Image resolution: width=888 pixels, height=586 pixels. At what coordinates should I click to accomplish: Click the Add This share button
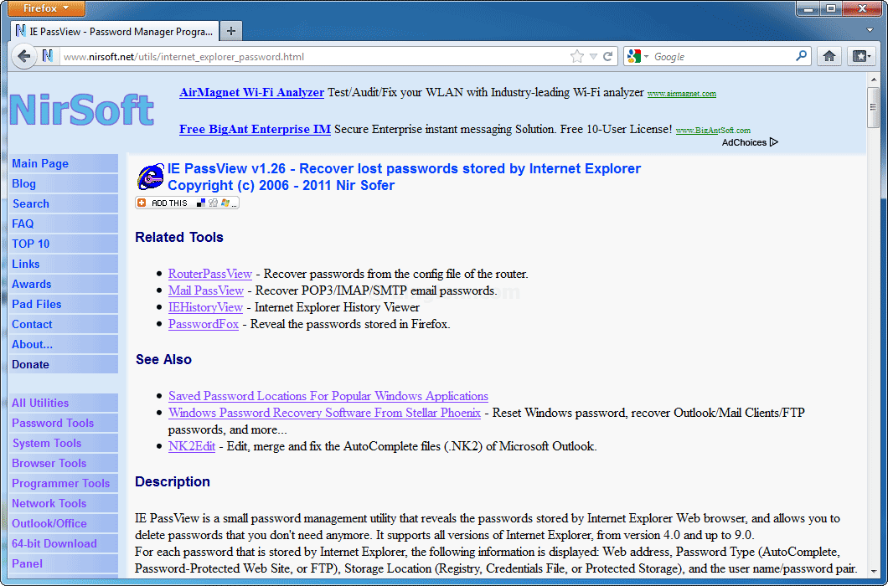[x=187, y=203]
